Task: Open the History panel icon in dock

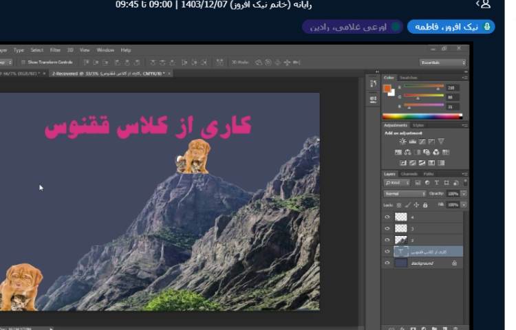Action: [x=373, y=84]
